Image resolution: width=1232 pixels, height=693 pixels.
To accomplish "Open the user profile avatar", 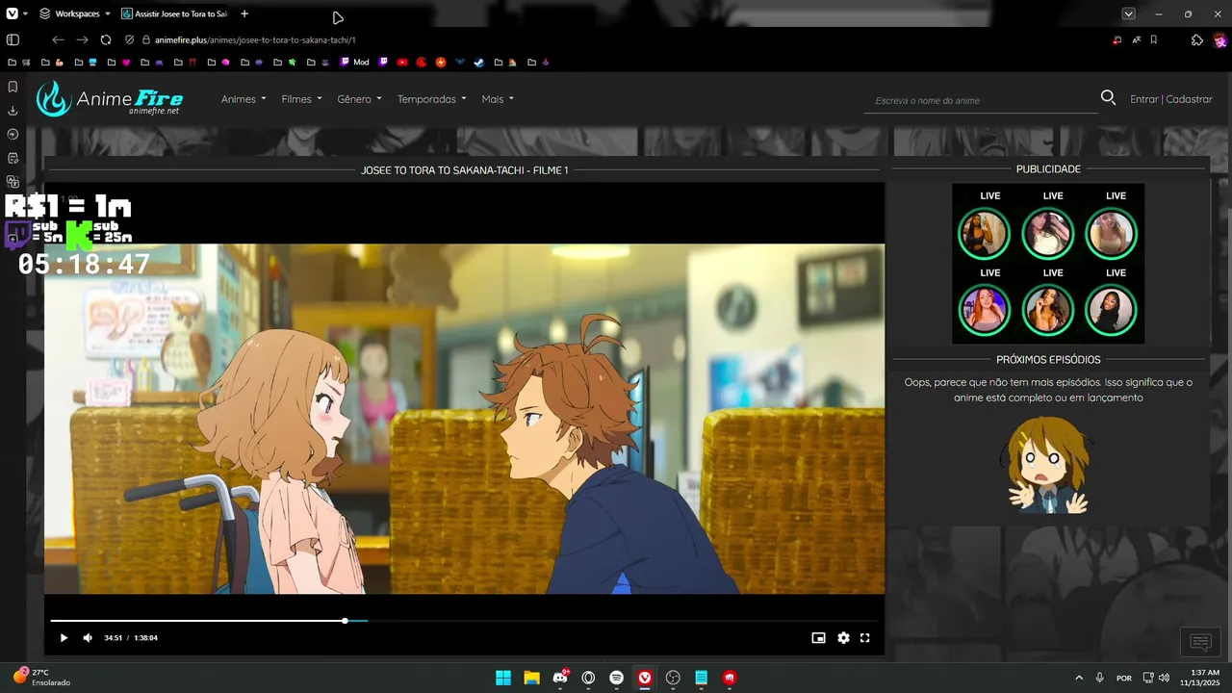I will click(x=1219, y=39).
